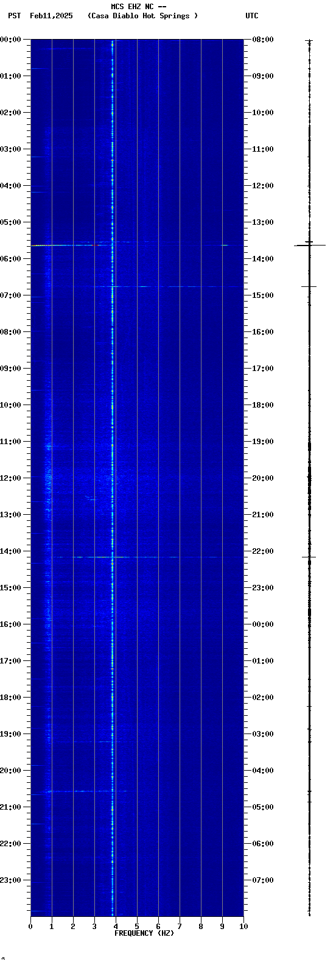The height and width of the screenshot is (965, 336).
Task: Click the '7' Hz frequency tick label
Action: pos(180,927)
